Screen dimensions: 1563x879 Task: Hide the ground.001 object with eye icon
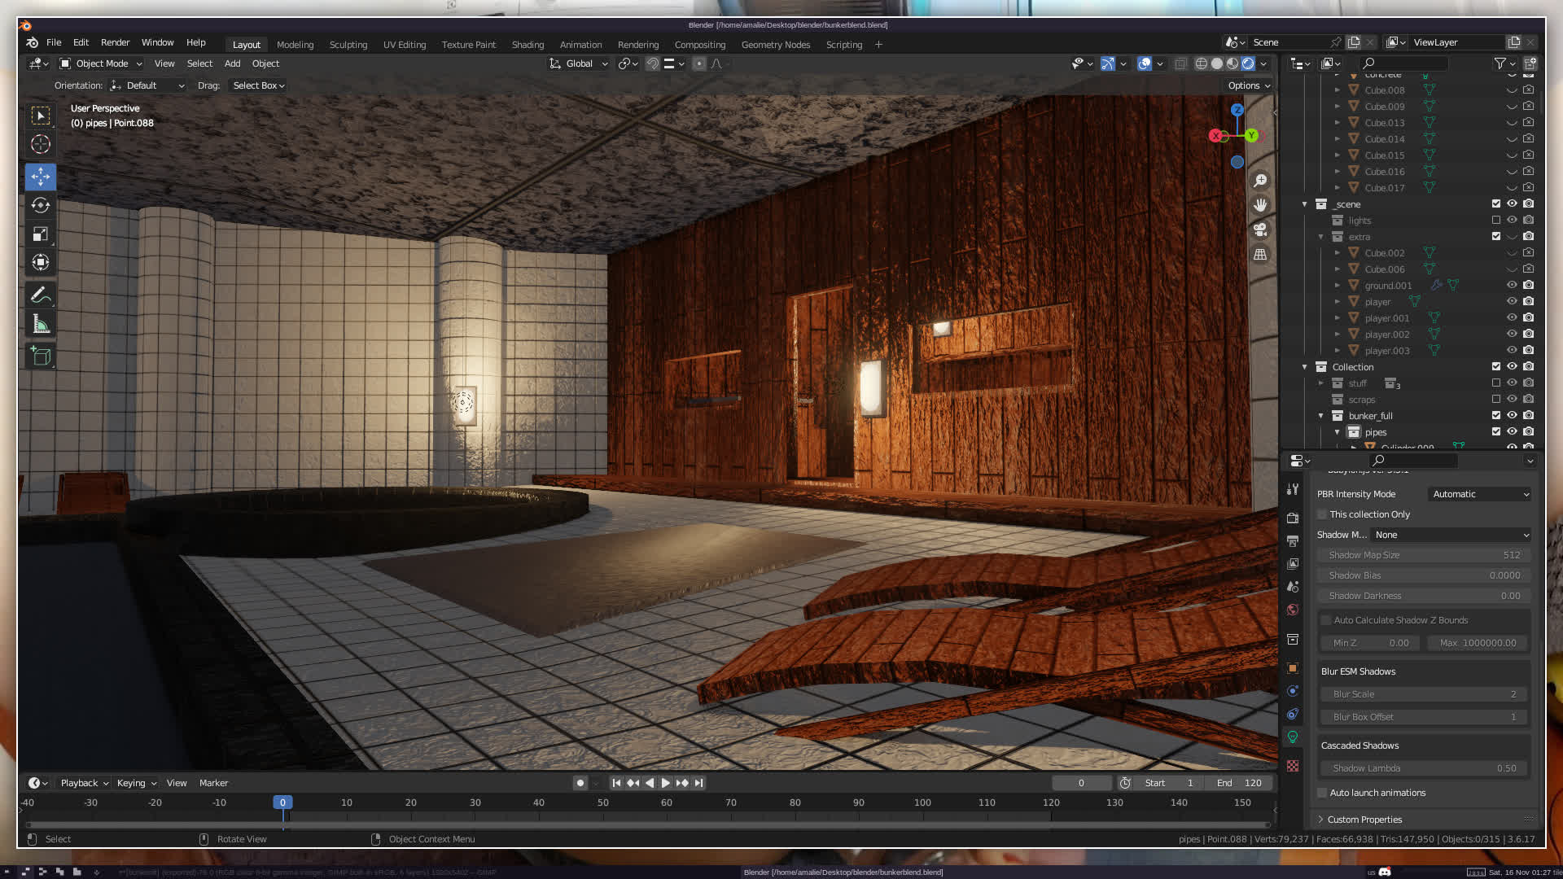click(x=1512, y=285)
